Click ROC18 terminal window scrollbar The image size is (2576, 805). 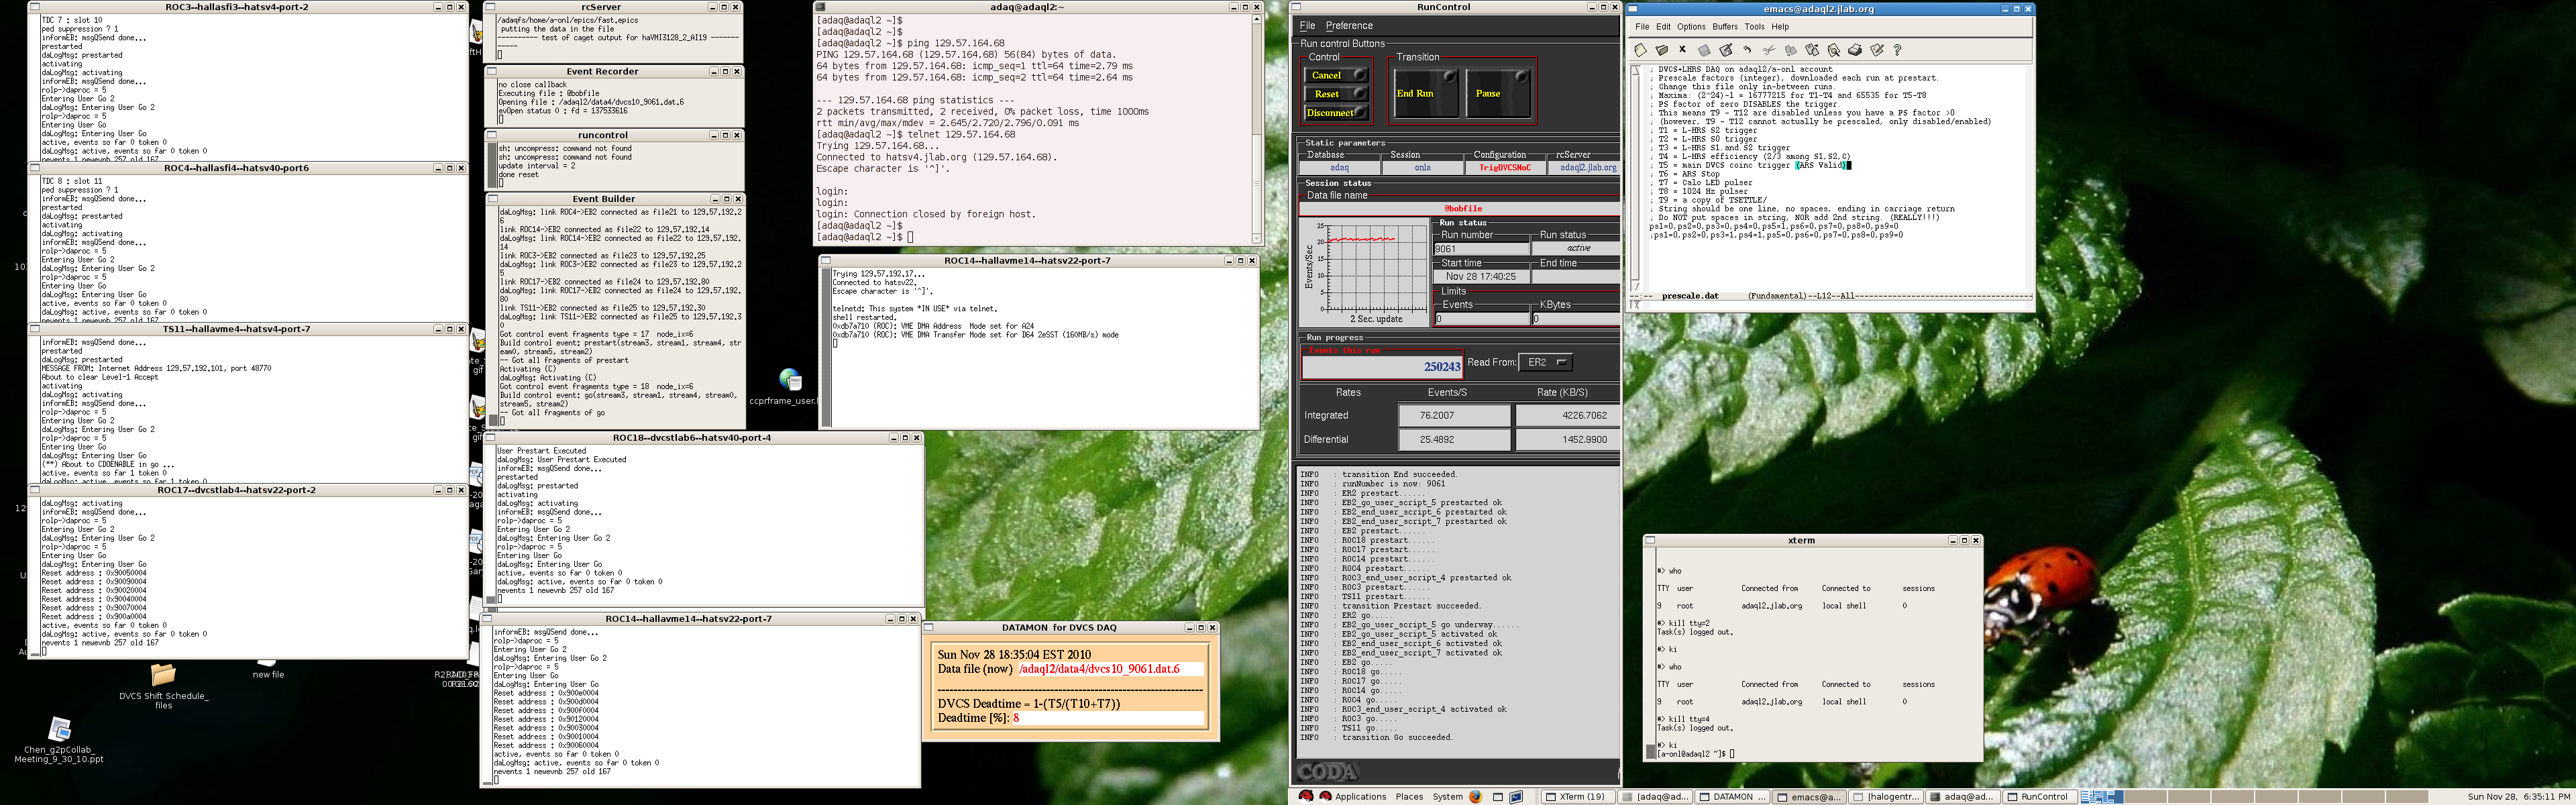click(x=491, y=524)
